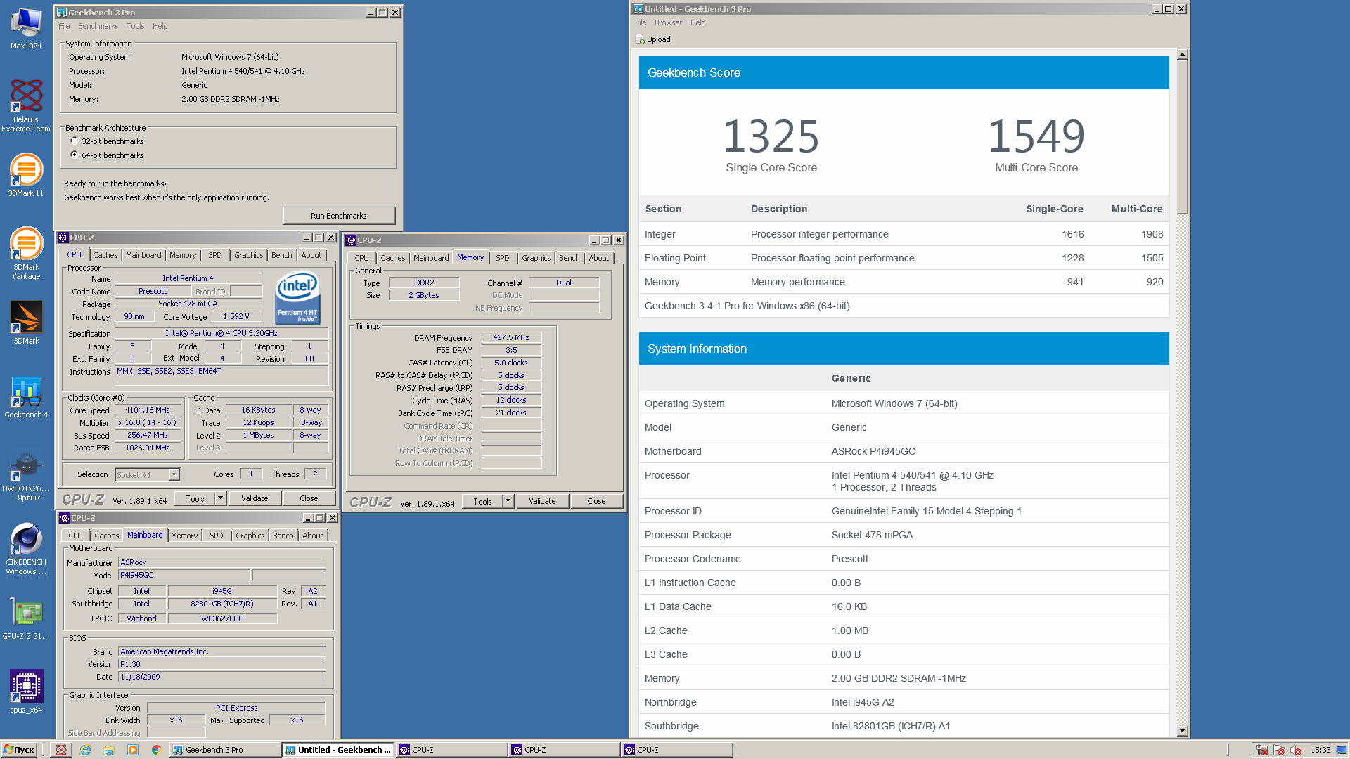Click Internet Explorer quick launch icon

85,750
